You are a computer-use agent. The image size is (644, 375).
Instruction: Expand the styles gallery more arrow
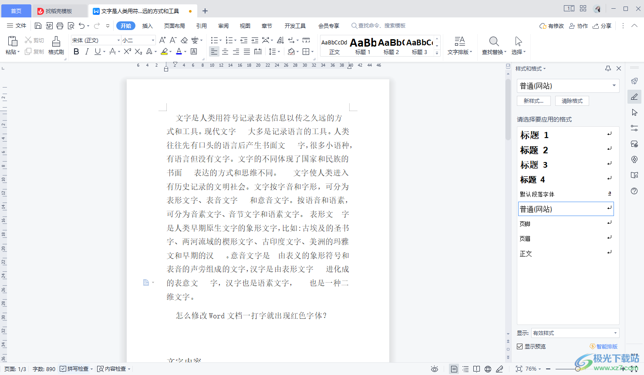437,53
